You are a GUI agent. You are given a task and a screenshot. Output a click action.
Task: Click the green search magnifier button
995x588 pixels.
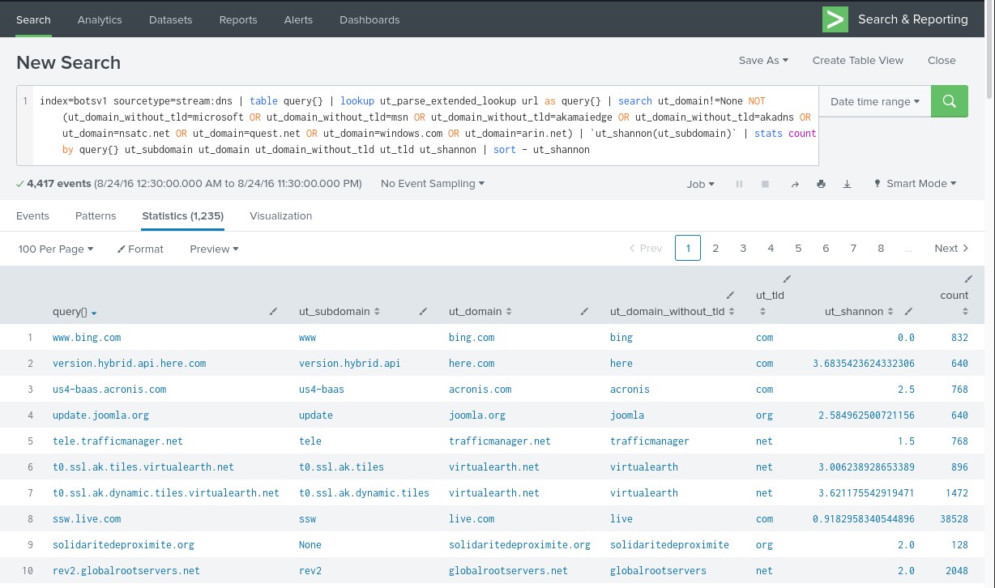pyautogui.click(x=950, y=101)
